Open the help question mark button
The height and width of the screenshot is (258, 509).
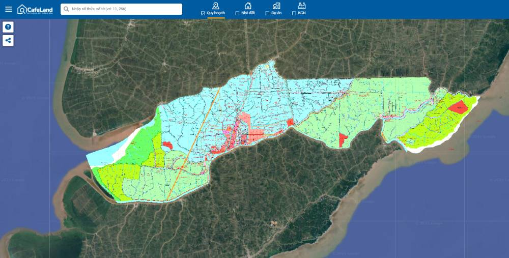pyautogui.click(x=8, y=27)
